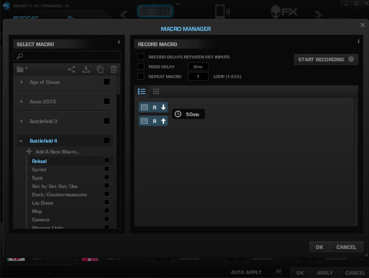Click OK in the Macro Manager dialog
Screen dimensions: 369x278
point(320,247)
